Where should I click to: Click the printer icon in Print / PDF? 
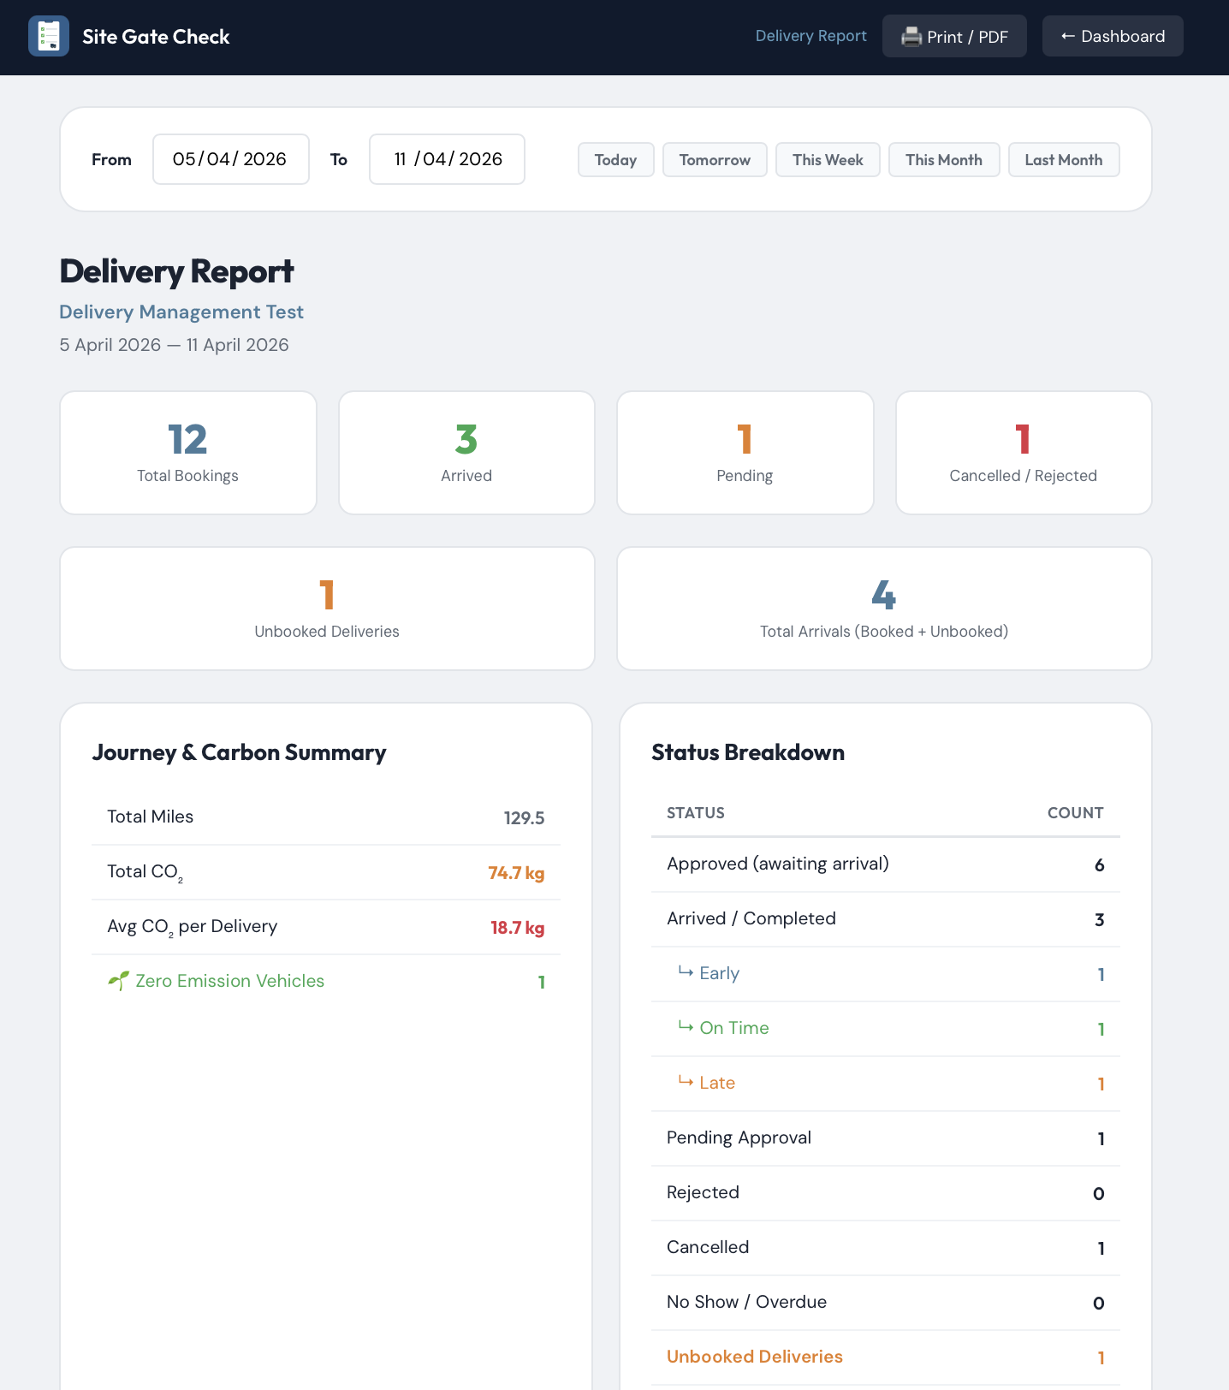tap(911, 37)
